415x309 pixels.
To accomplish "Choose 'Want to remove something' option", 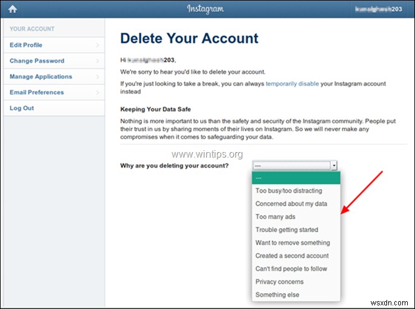I will coord(296,242).
